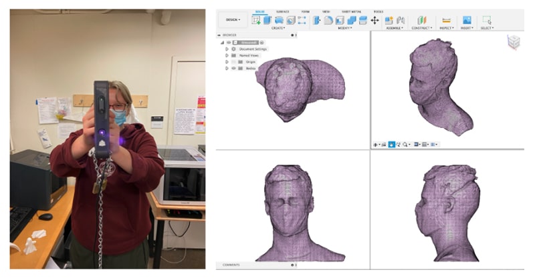
Task: Select the Move/Copy arrows tool
Action: point(374,20)
